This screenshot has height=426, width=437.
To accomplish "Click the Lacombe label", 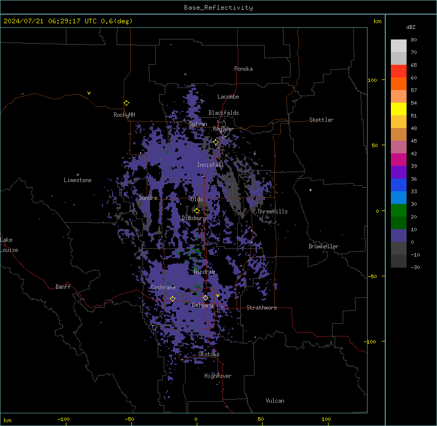I will (228, 97).
